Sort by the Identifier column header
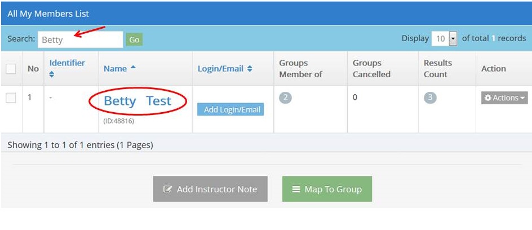This screenshot has width=532, height=230. point(67,63)
